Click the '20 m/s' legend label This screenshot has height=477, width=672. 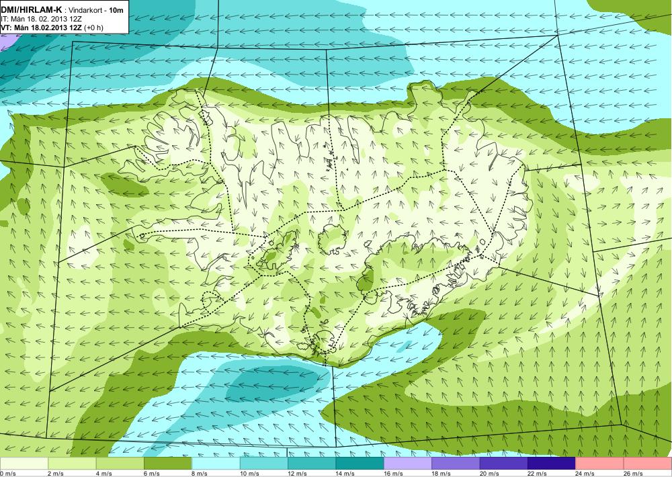[x=489, y=474]
